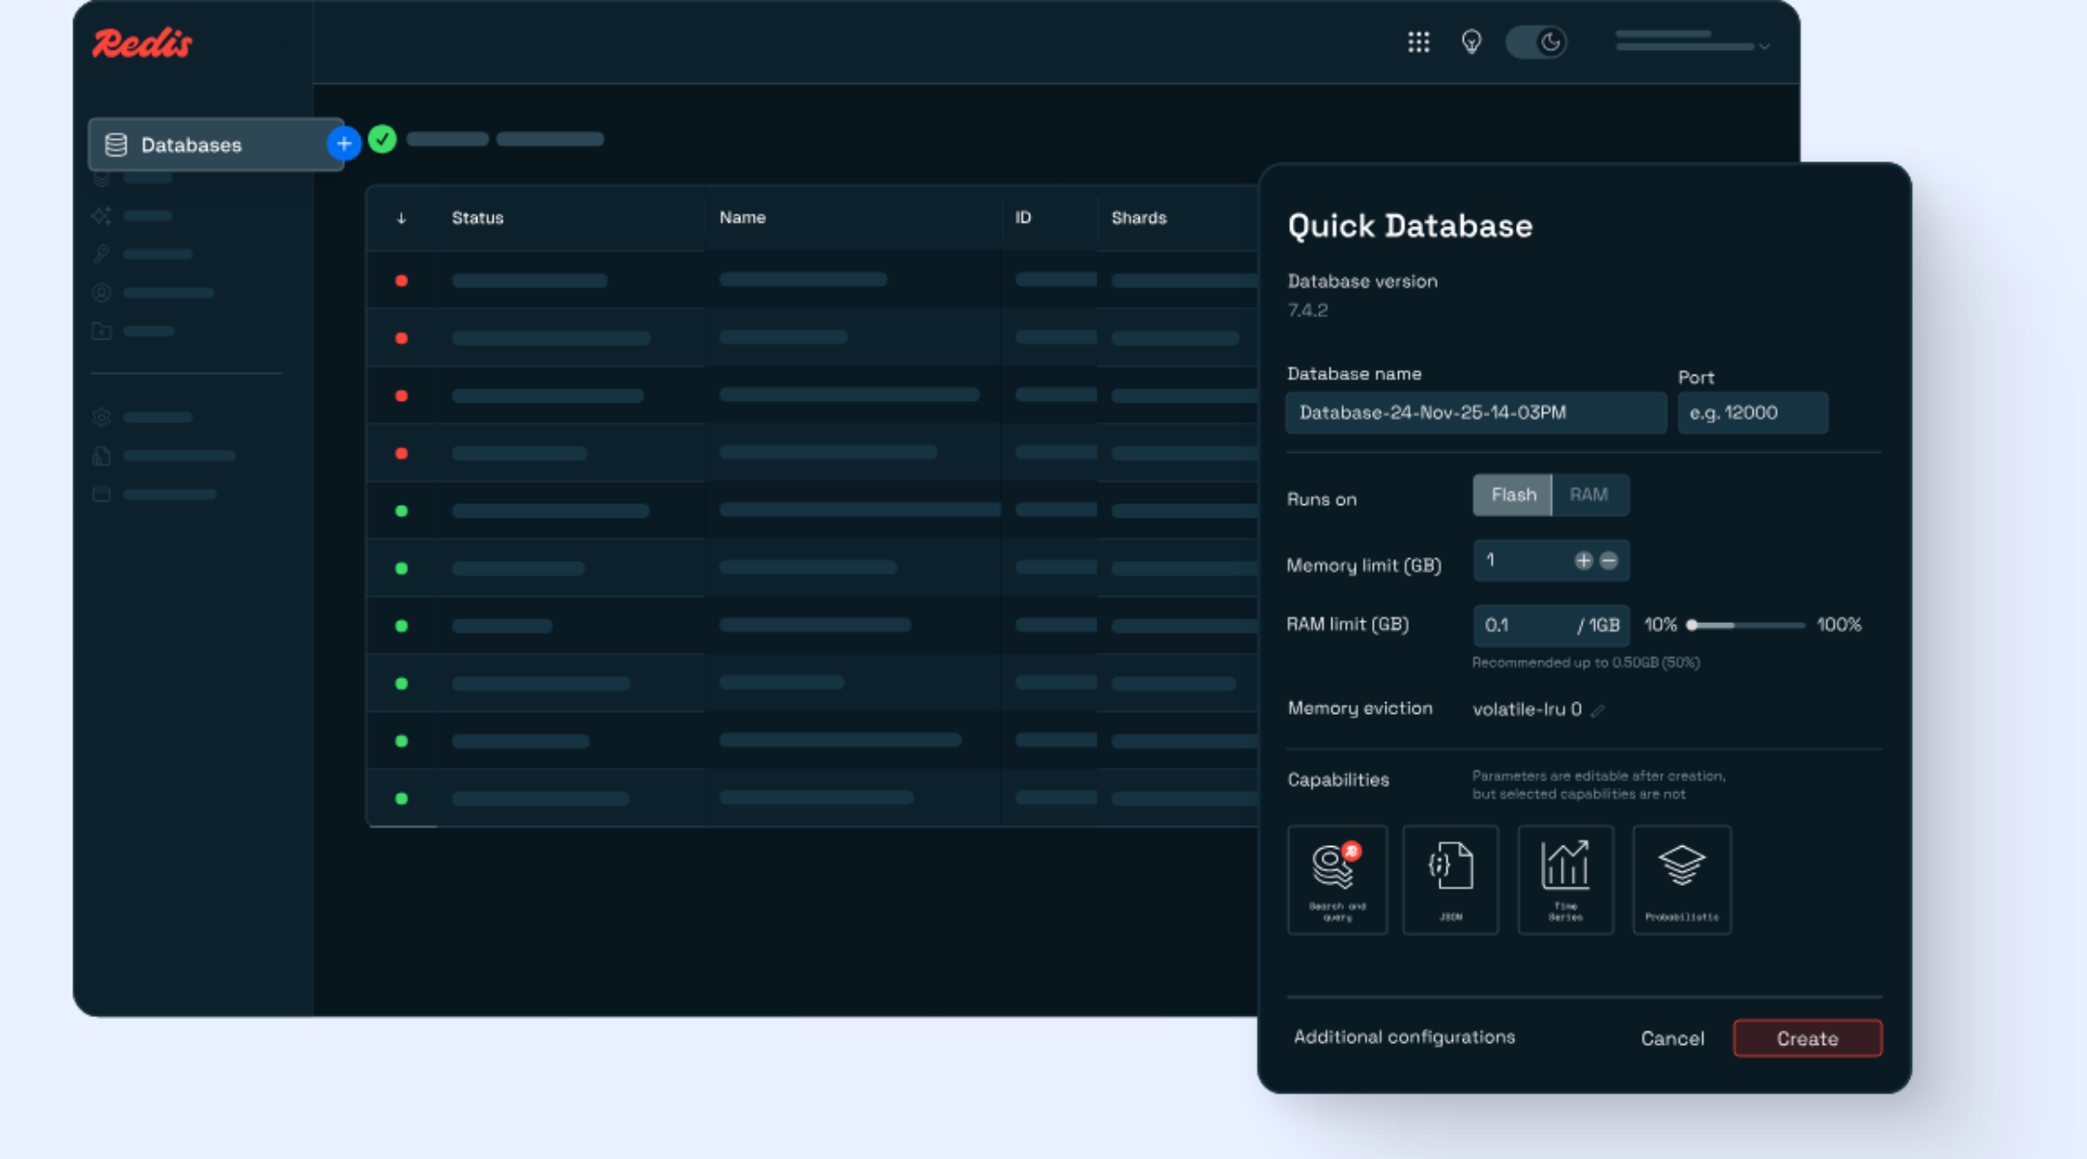Click the sparkle icon in sidebar
Screen dimensions: 2087x1159
pos(101,215)
